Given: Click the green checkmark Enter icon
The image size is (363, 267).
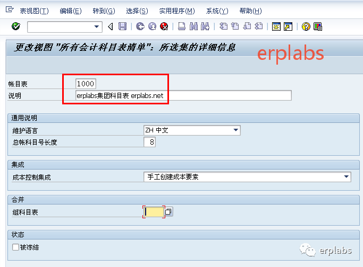Looking at the screenshot, I should tap(16, 26).
